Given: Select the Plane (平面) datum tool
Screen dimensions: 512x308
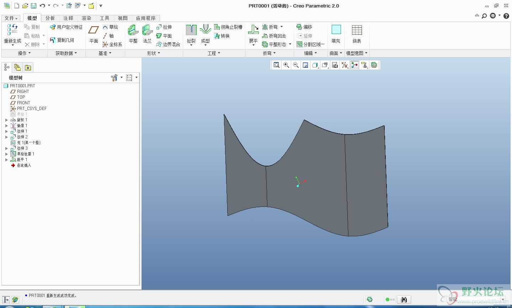Looking at the screenshot, I should pos(94,34).
